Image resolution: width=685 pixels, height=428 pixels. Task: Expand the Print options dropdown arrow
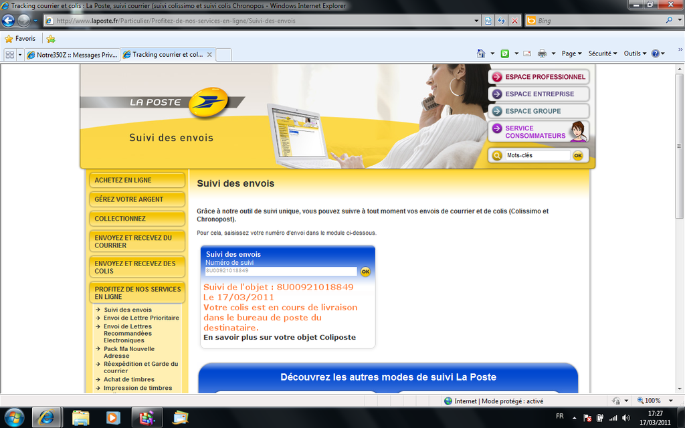tap(553, 53)
